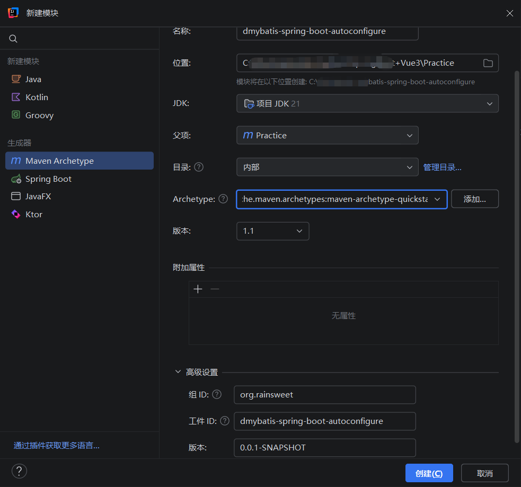
Task: Expand the Archetype combo box arrow
Action: tap(437, 199)
